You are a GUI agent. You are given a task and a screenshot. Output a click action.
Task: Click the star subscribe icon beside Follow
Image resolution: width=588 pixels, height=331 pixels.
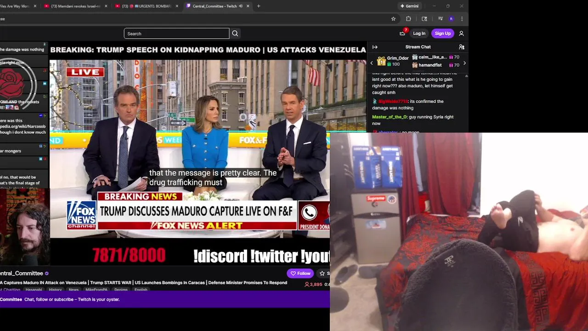tap(322, 274)
